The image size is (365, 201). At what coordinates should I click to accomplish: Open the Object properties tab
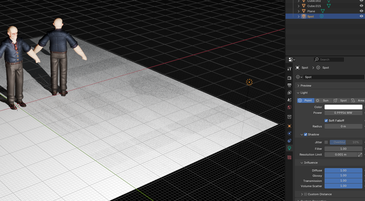(x=289, y=126)
